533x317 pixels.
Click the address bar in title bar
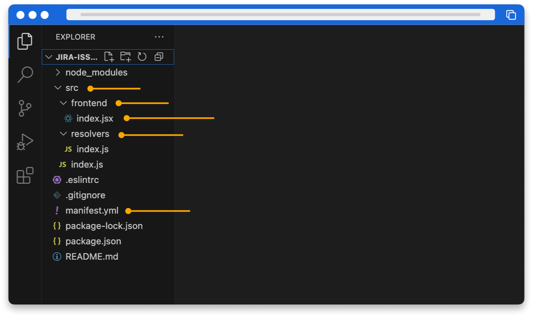[x=281, y=15]
